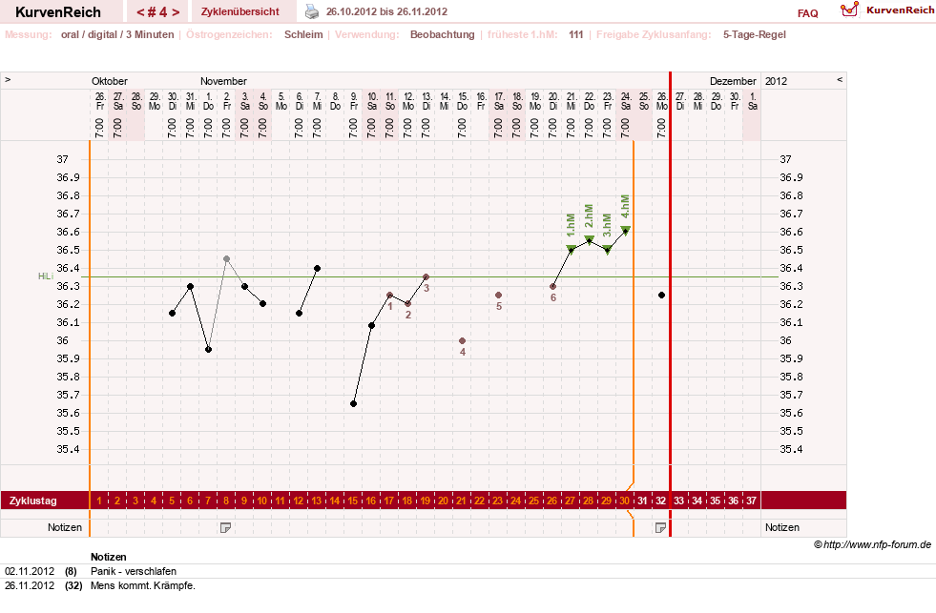Select cycle day 30 in Zyklustag row
The height and width of the screenshot is (613, 936).
[x=624, y=501]
